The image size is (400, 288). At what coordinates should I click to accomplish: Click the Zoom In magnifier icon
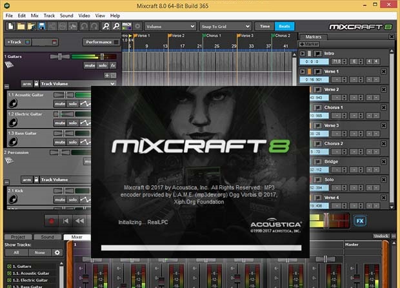[106, 26]
